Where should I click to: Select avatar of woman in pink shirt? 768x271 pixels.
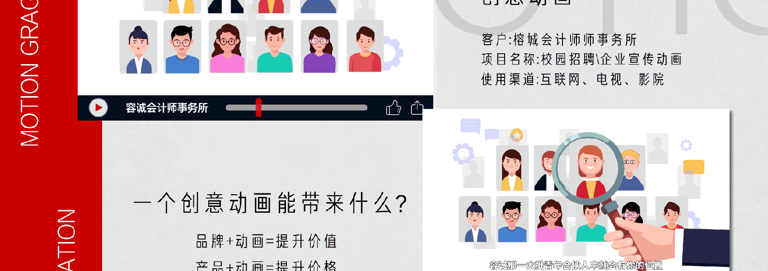click(x=227, y=47)
